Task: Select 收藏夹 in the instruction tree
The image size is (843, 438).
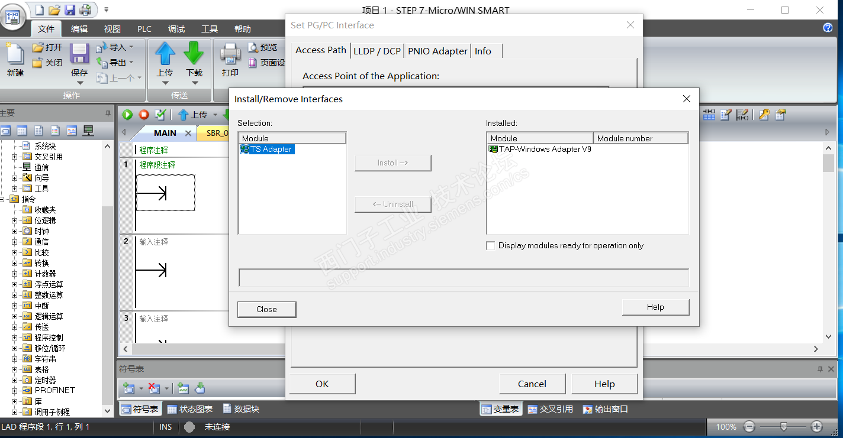Action: click(x=45, y=210)
